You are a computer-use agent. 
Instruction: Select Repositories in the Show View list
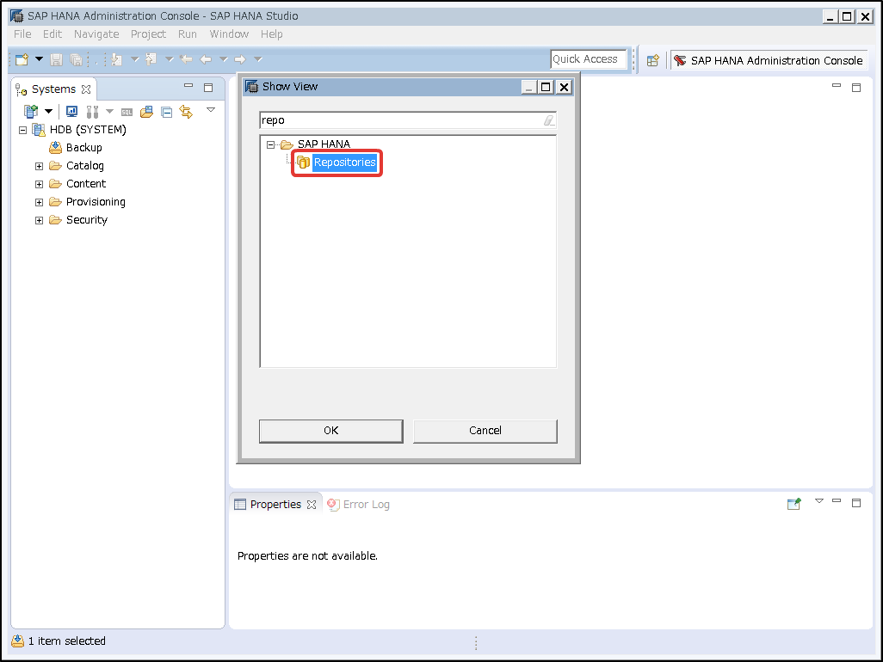tap(344, 162)
